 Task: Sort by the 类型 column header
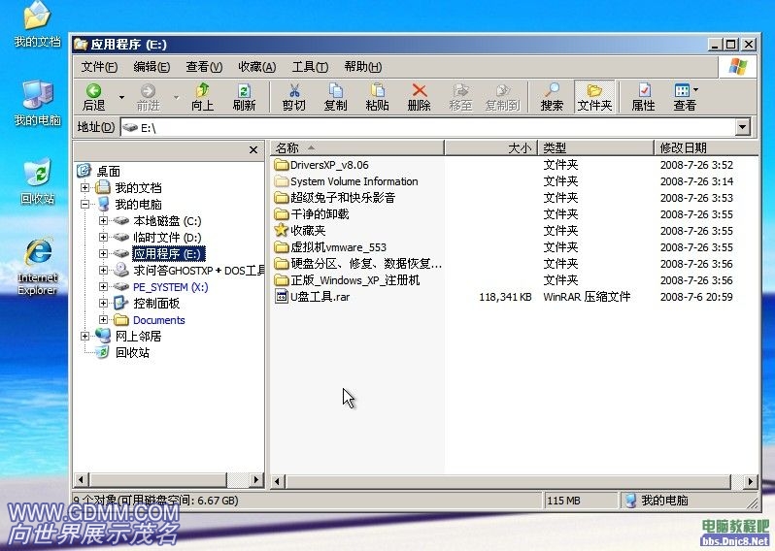pyautogui.click(x=595, y=147)
